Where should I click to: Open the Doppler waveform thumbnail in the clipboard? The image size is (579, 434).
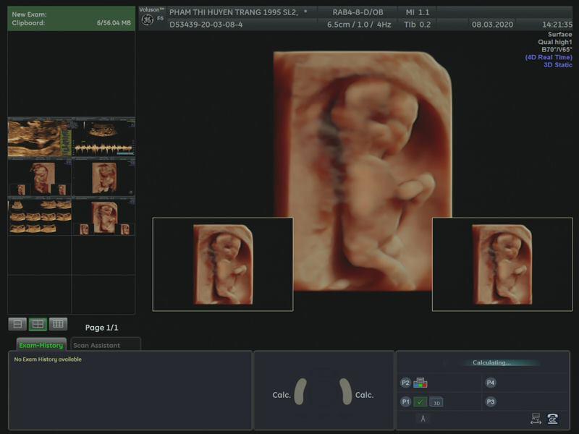pos(103,139)
